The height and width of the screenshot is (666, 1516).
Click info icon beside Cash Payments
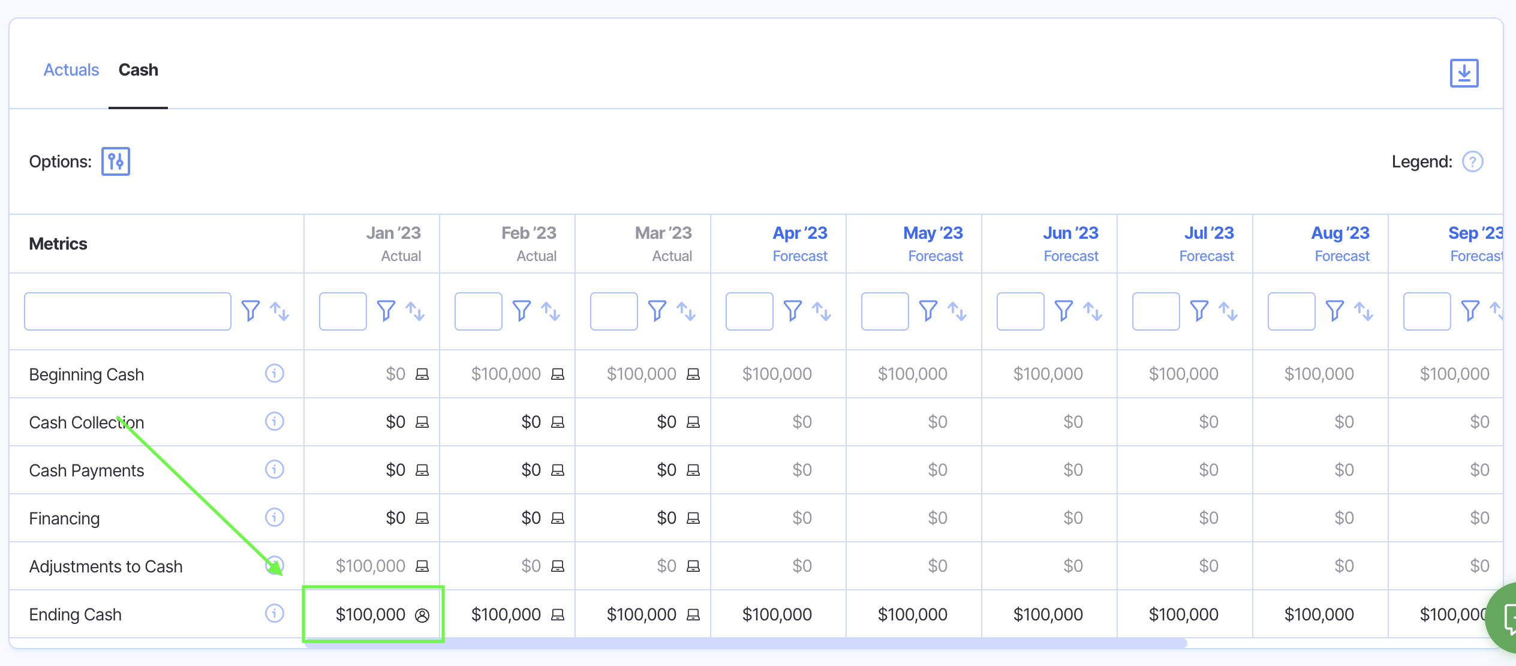point(275,469)
